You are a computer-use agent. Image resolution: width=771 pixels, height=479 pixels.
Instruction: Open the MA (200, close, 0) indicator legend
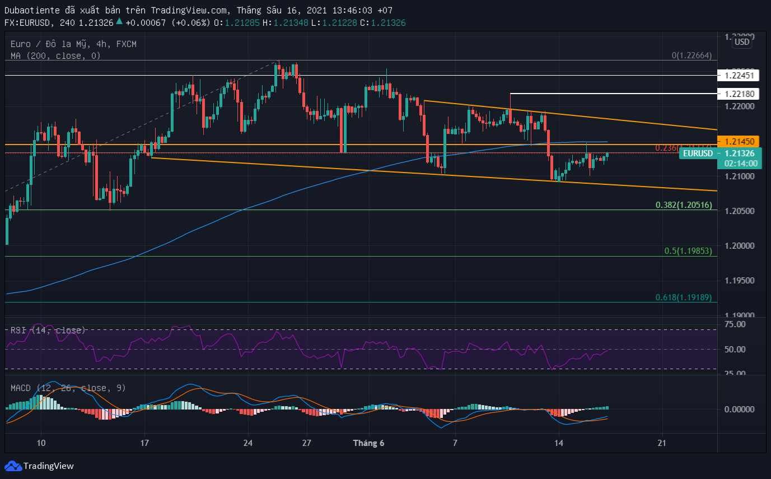[x=55, y=55]
